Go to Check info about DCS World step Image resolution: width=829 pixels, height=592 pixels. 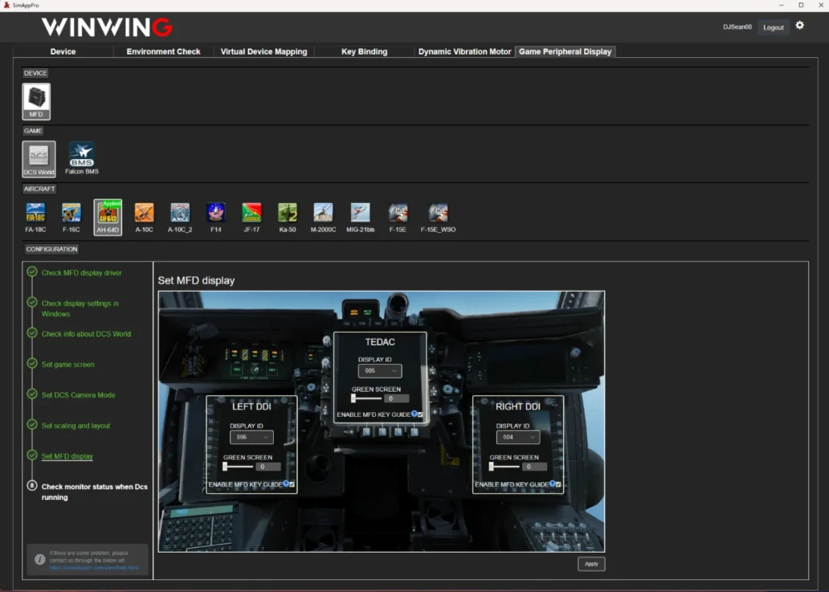(86, 334)
